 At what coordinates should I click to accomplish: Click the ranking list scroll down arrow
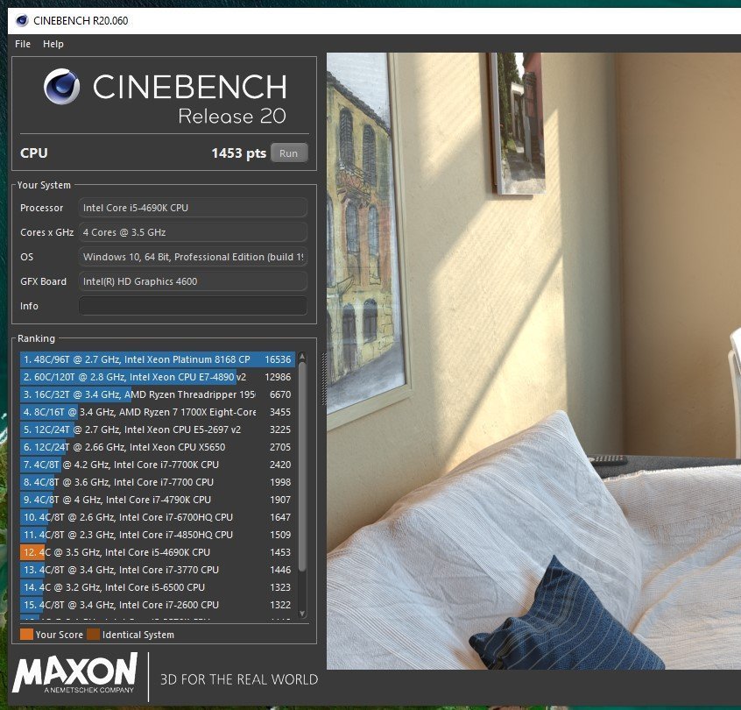point(302,614)
